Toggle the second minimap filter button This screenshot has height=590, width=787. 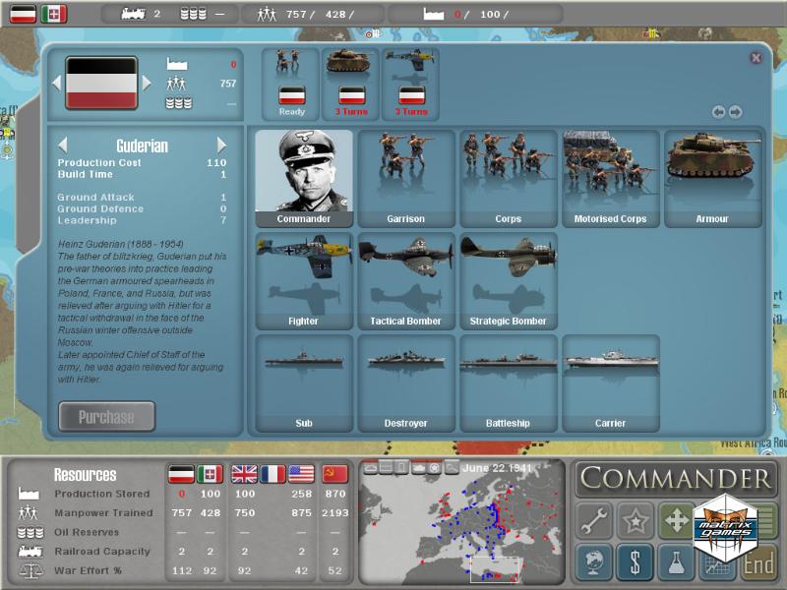(x=386, y=468)
